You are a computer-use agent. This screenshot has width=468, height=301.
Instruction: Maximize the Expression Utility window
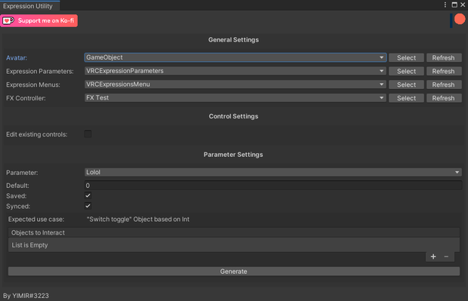[x=454, y=5]
